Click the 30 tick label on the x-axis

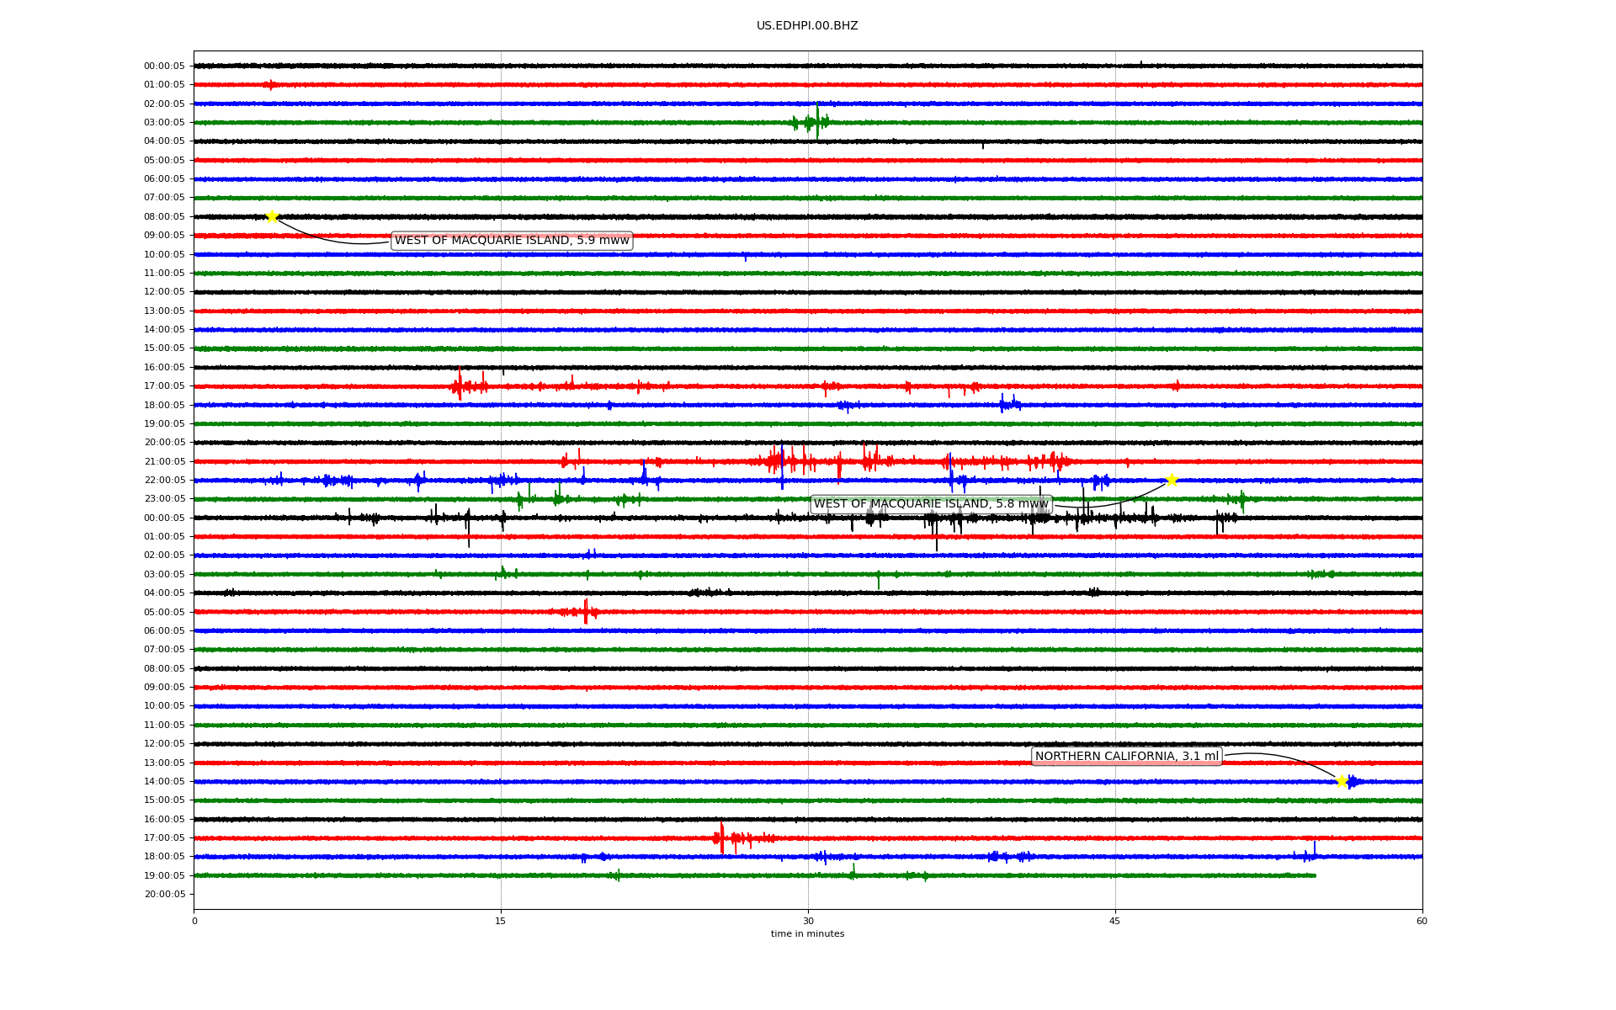click(808, 921)
